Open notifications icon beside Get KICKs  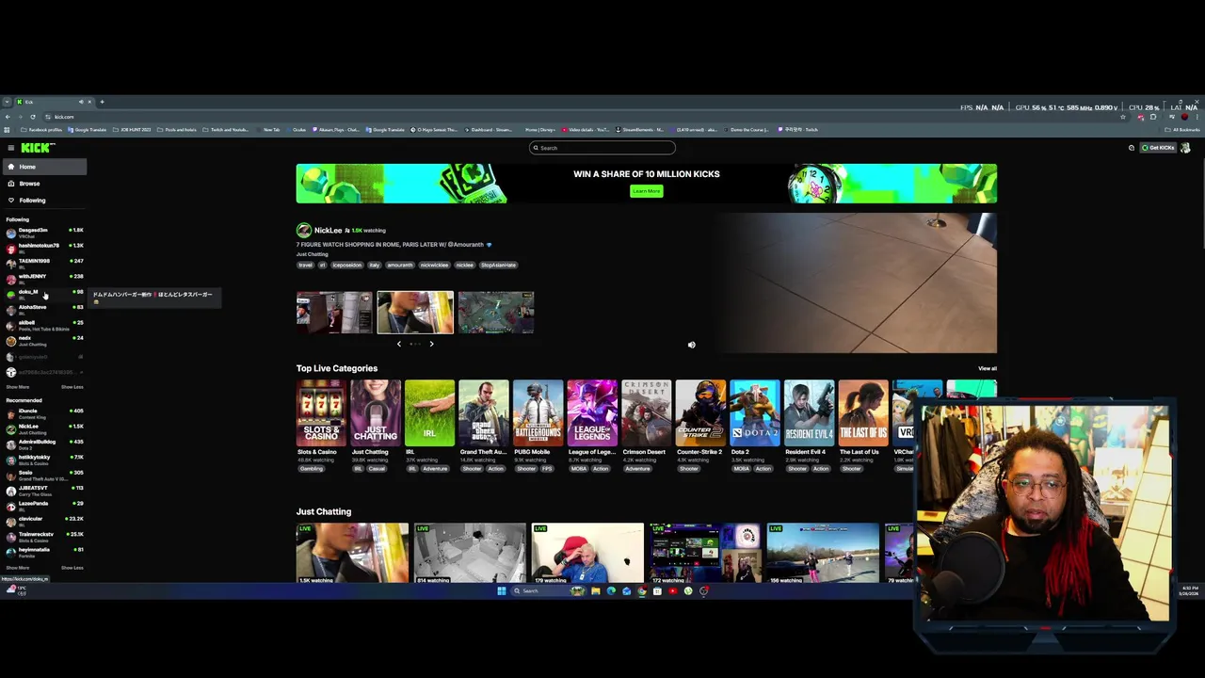1132,148
